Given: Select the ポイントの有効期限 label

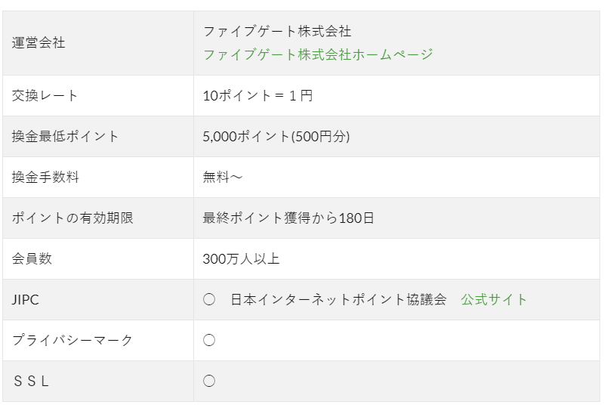Looking at the screenshot, I should point(72,218).
